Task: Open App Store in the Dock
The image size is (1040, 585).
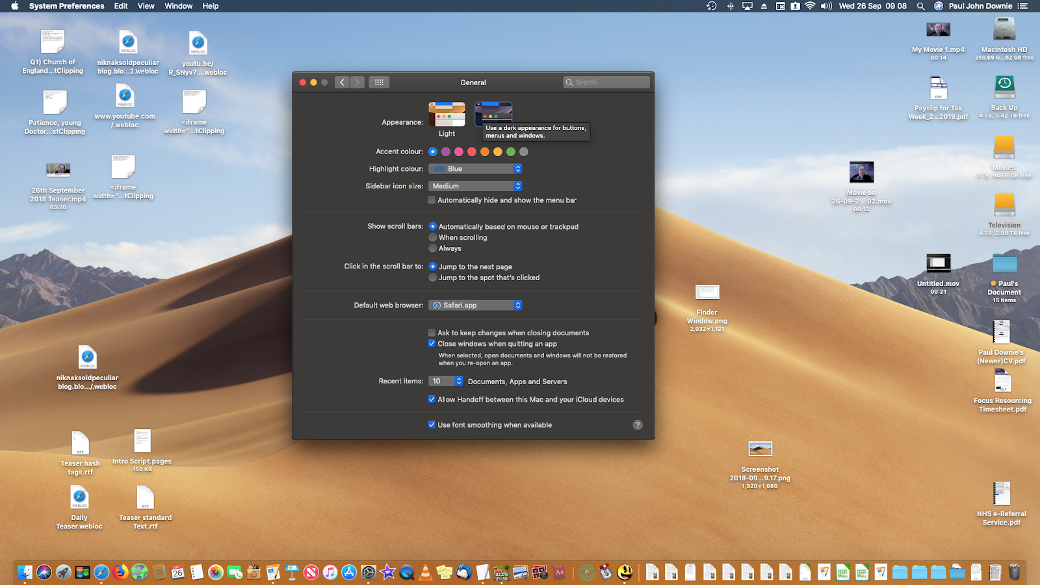Action: [349, 572]
